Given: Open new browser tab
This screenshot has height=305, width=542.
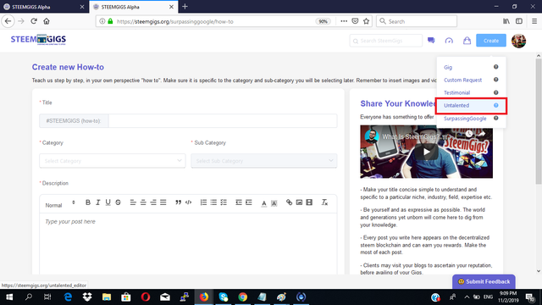Looking at the screenshot, I should coord(185,7).
